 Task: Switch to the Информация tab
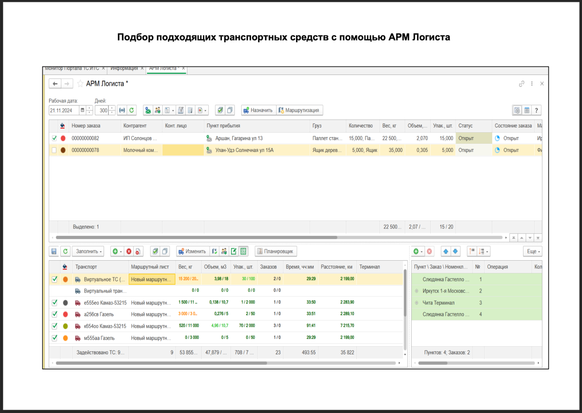(124, 69)
